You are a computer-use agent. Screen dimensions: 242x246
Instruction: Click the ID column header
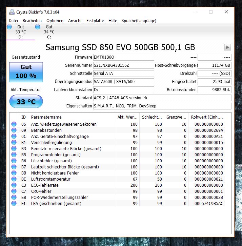(x=23, y=117)
